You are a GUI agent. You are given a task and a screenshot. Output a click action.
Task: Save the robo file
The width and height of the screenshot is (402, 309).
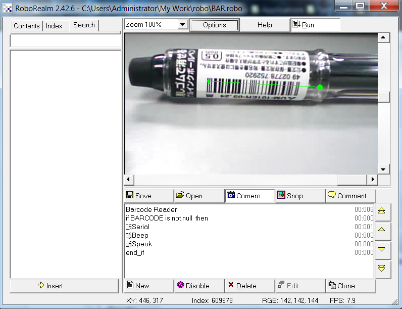click(x=148, y=196)
